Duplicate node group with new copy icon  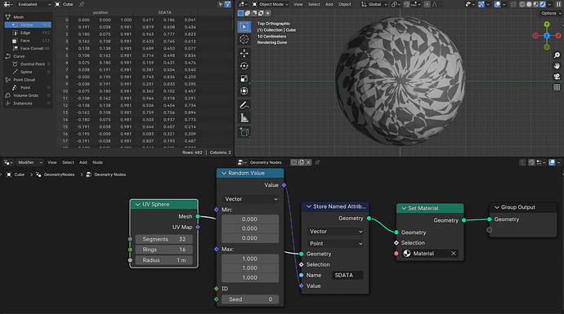click(301, 162)
